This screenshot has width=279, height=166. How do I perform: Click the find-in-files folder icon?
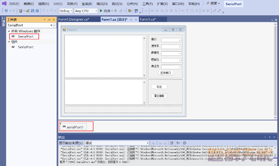[130, 11]
